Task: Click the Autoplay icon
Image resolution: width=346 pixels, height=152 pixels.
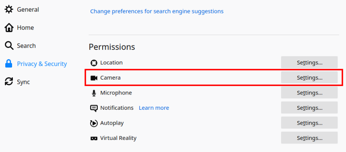Action: click(x=94, y=123)
